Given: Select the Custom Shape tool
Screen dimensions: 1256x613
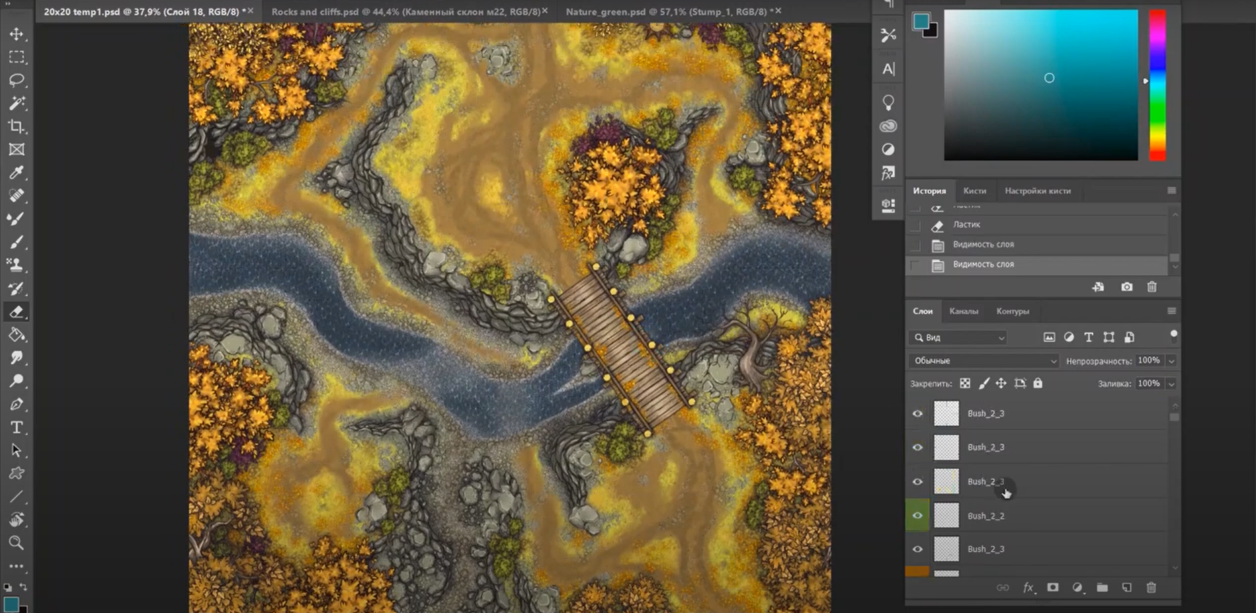Looking at the screenshot, I should point(17,473).
